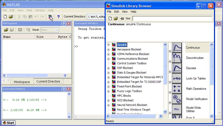Expand the Simulink tree node

point(108,45)
